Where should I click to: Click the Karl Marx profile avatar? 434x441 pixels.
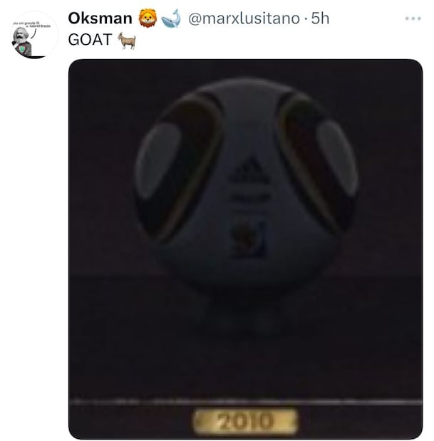point(34,35)
